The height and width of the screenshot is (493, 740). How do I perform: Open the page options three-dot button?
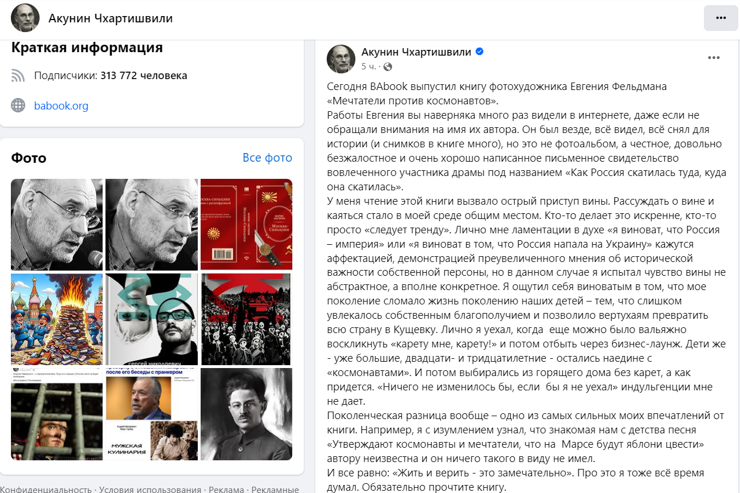721,18
